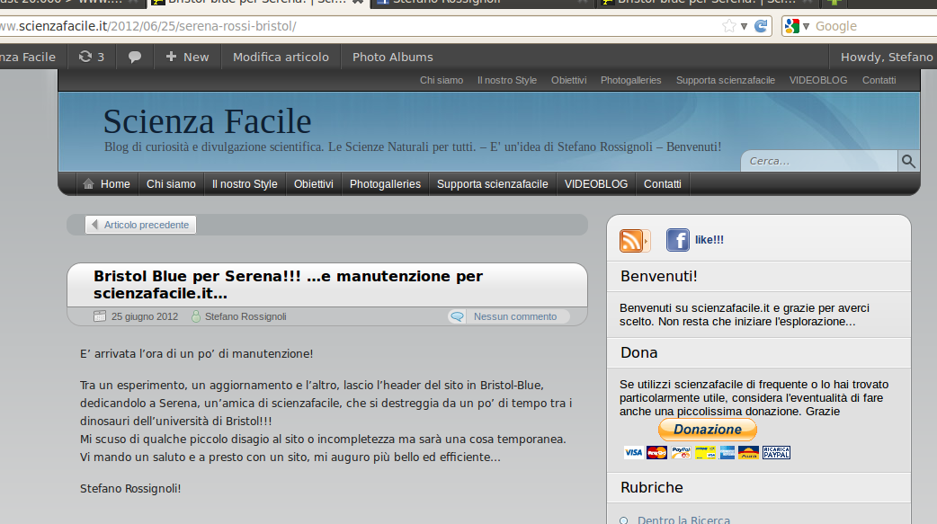Open Photogalleries in main navigation
This screenshot has height=524, width=937.
tap(385, 184)
